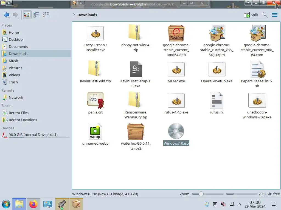Screen dimensions: 281x210
Task: Open Pictures in Places
Action: click(x=36, y=68)
